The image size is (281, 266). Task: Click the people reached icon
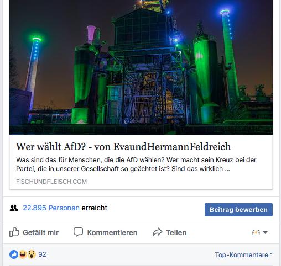point(14,208)
